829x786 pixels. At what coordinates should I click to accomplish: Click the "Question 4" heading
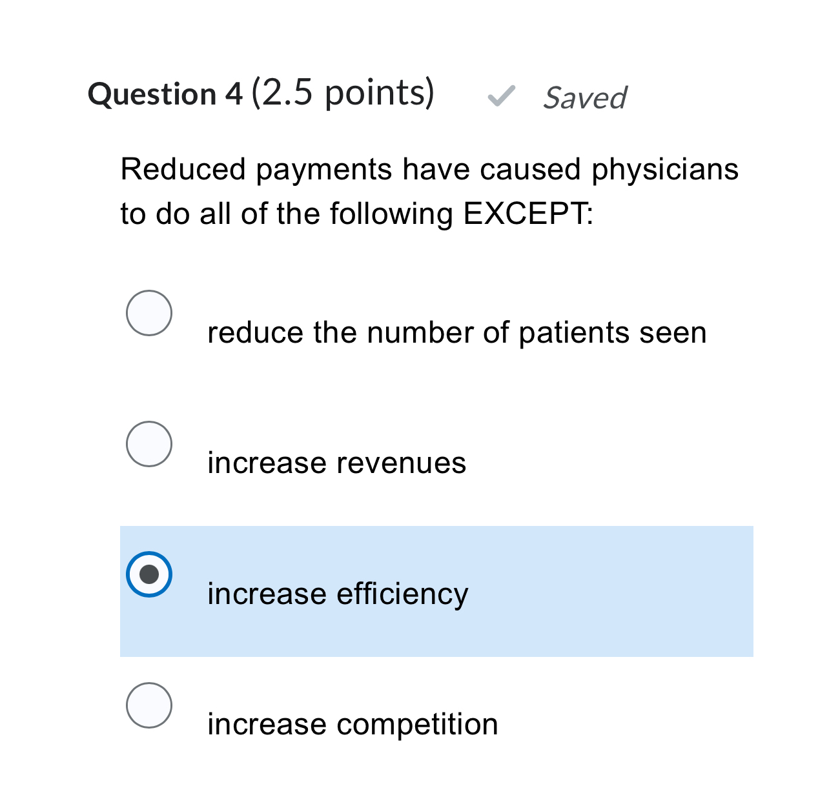(x=165, y=94)
